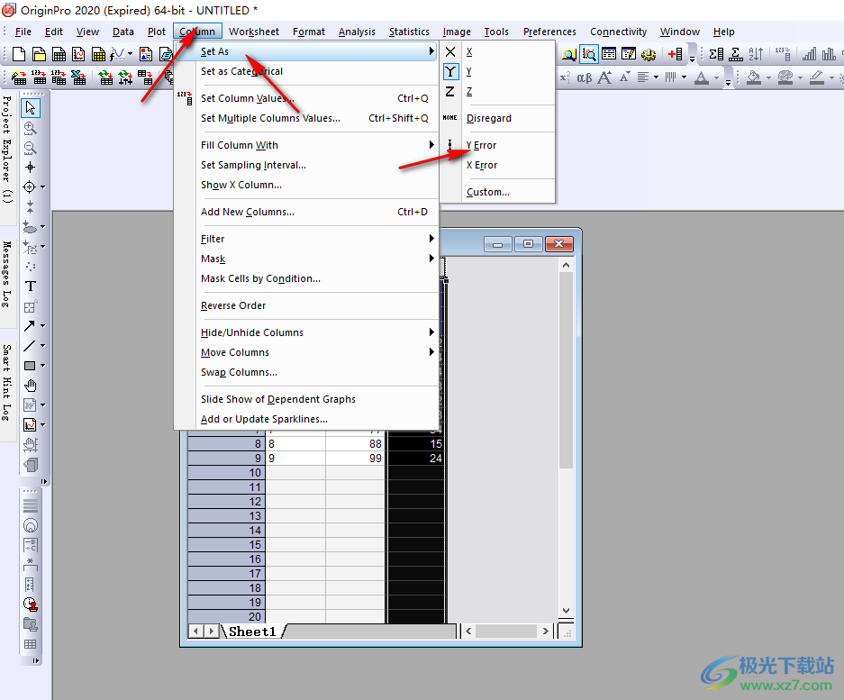Viewport: 844px width, 700px height.
Task: Open the Preferences menu
Action: click(x=549, y=32)
